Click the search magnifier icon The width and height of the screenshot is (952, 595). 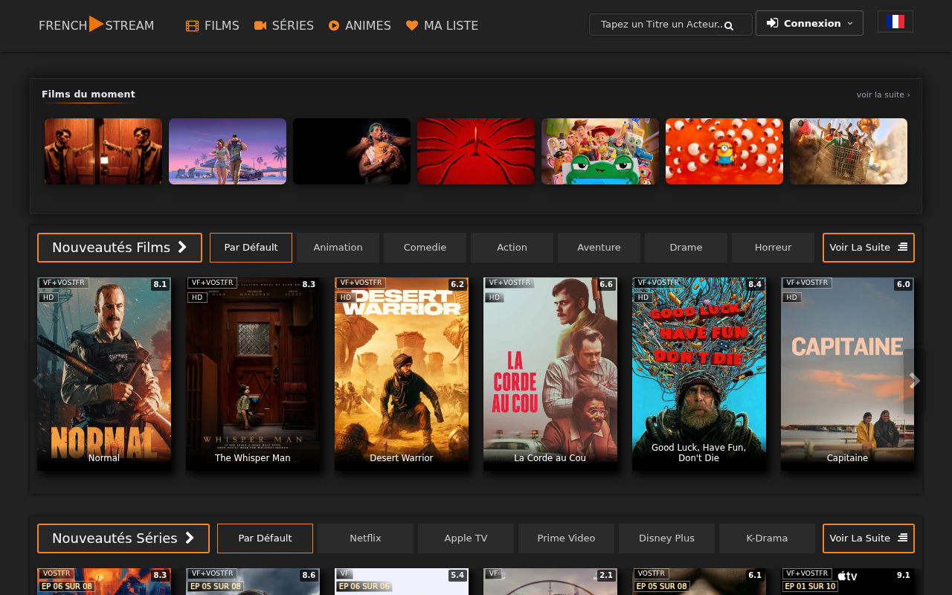click(729, 26)
